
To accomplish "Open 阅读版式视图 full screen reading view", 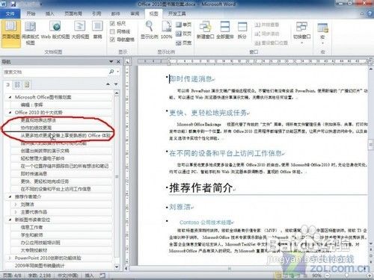I will 31,34.
